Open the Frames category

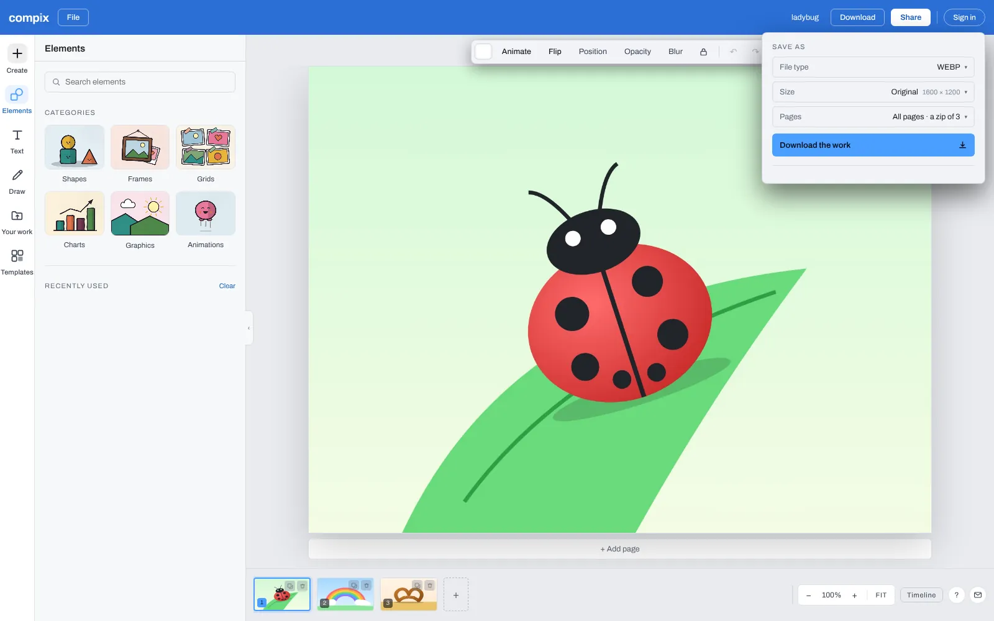click(x=140, y=154)
